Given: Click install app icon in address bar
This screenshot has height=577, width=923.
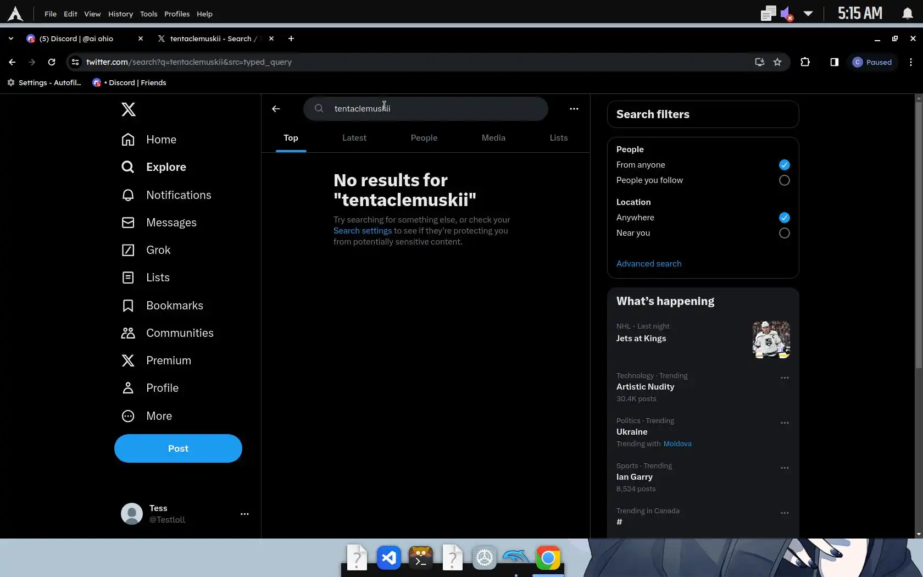Looking at the screenshot, I should (x=759, y=62).
